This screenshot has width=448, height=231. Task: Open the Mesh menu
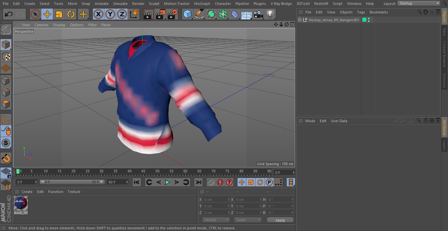point(72,4)
